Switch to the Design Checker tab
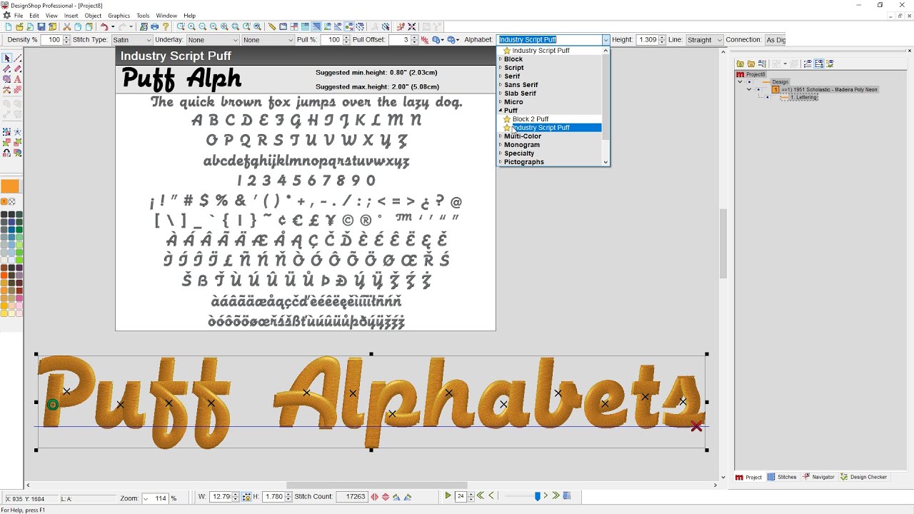This screenshot has height=514, width=914. point(864,477)
